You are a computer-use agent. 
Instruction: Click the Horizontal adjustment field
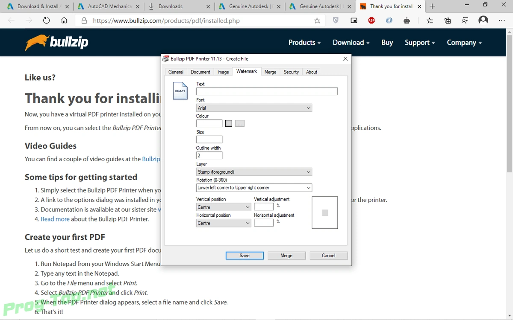point(264,223)
